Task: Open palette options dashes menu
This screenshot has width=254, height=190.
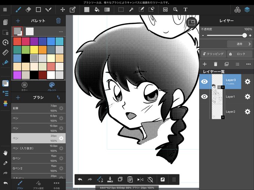Action: (x=61, y=32)
